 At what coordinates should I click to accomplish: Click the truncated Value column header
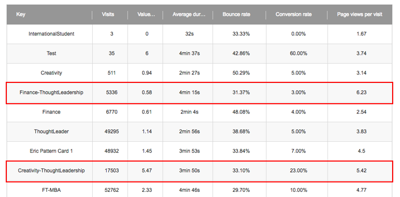point(146,15)
